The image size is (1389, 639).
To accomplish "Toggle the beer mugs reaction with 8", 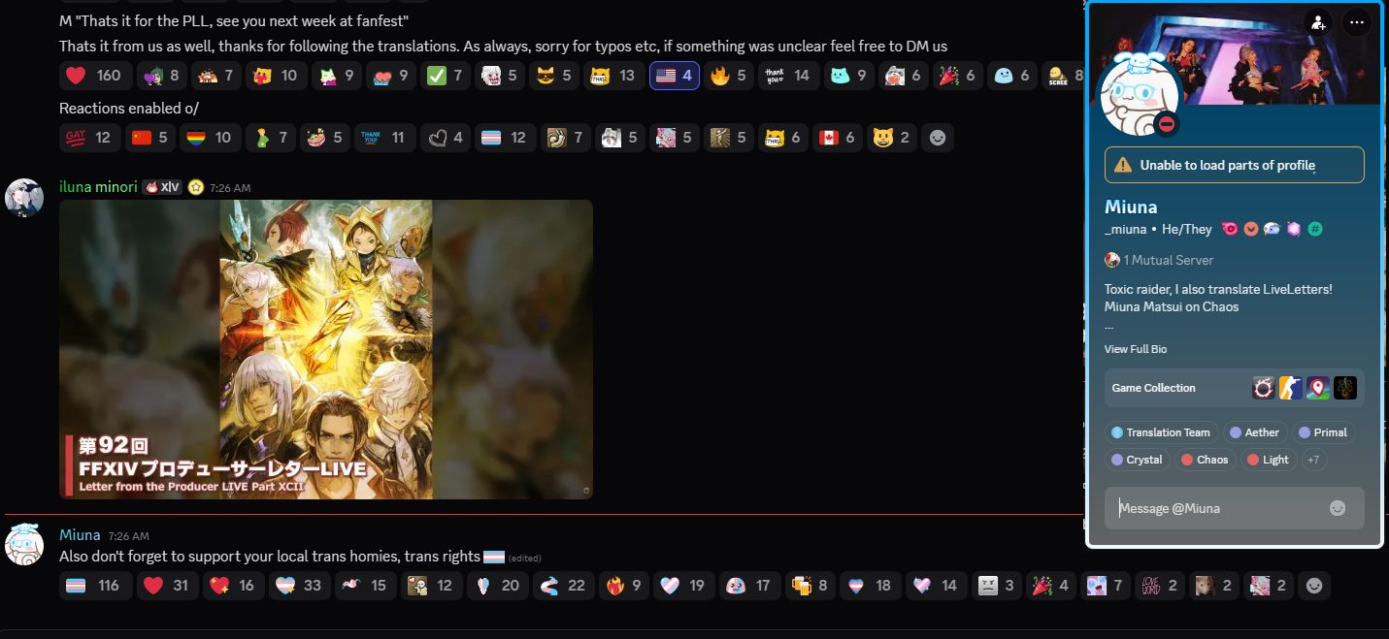I will coord(810,586).
